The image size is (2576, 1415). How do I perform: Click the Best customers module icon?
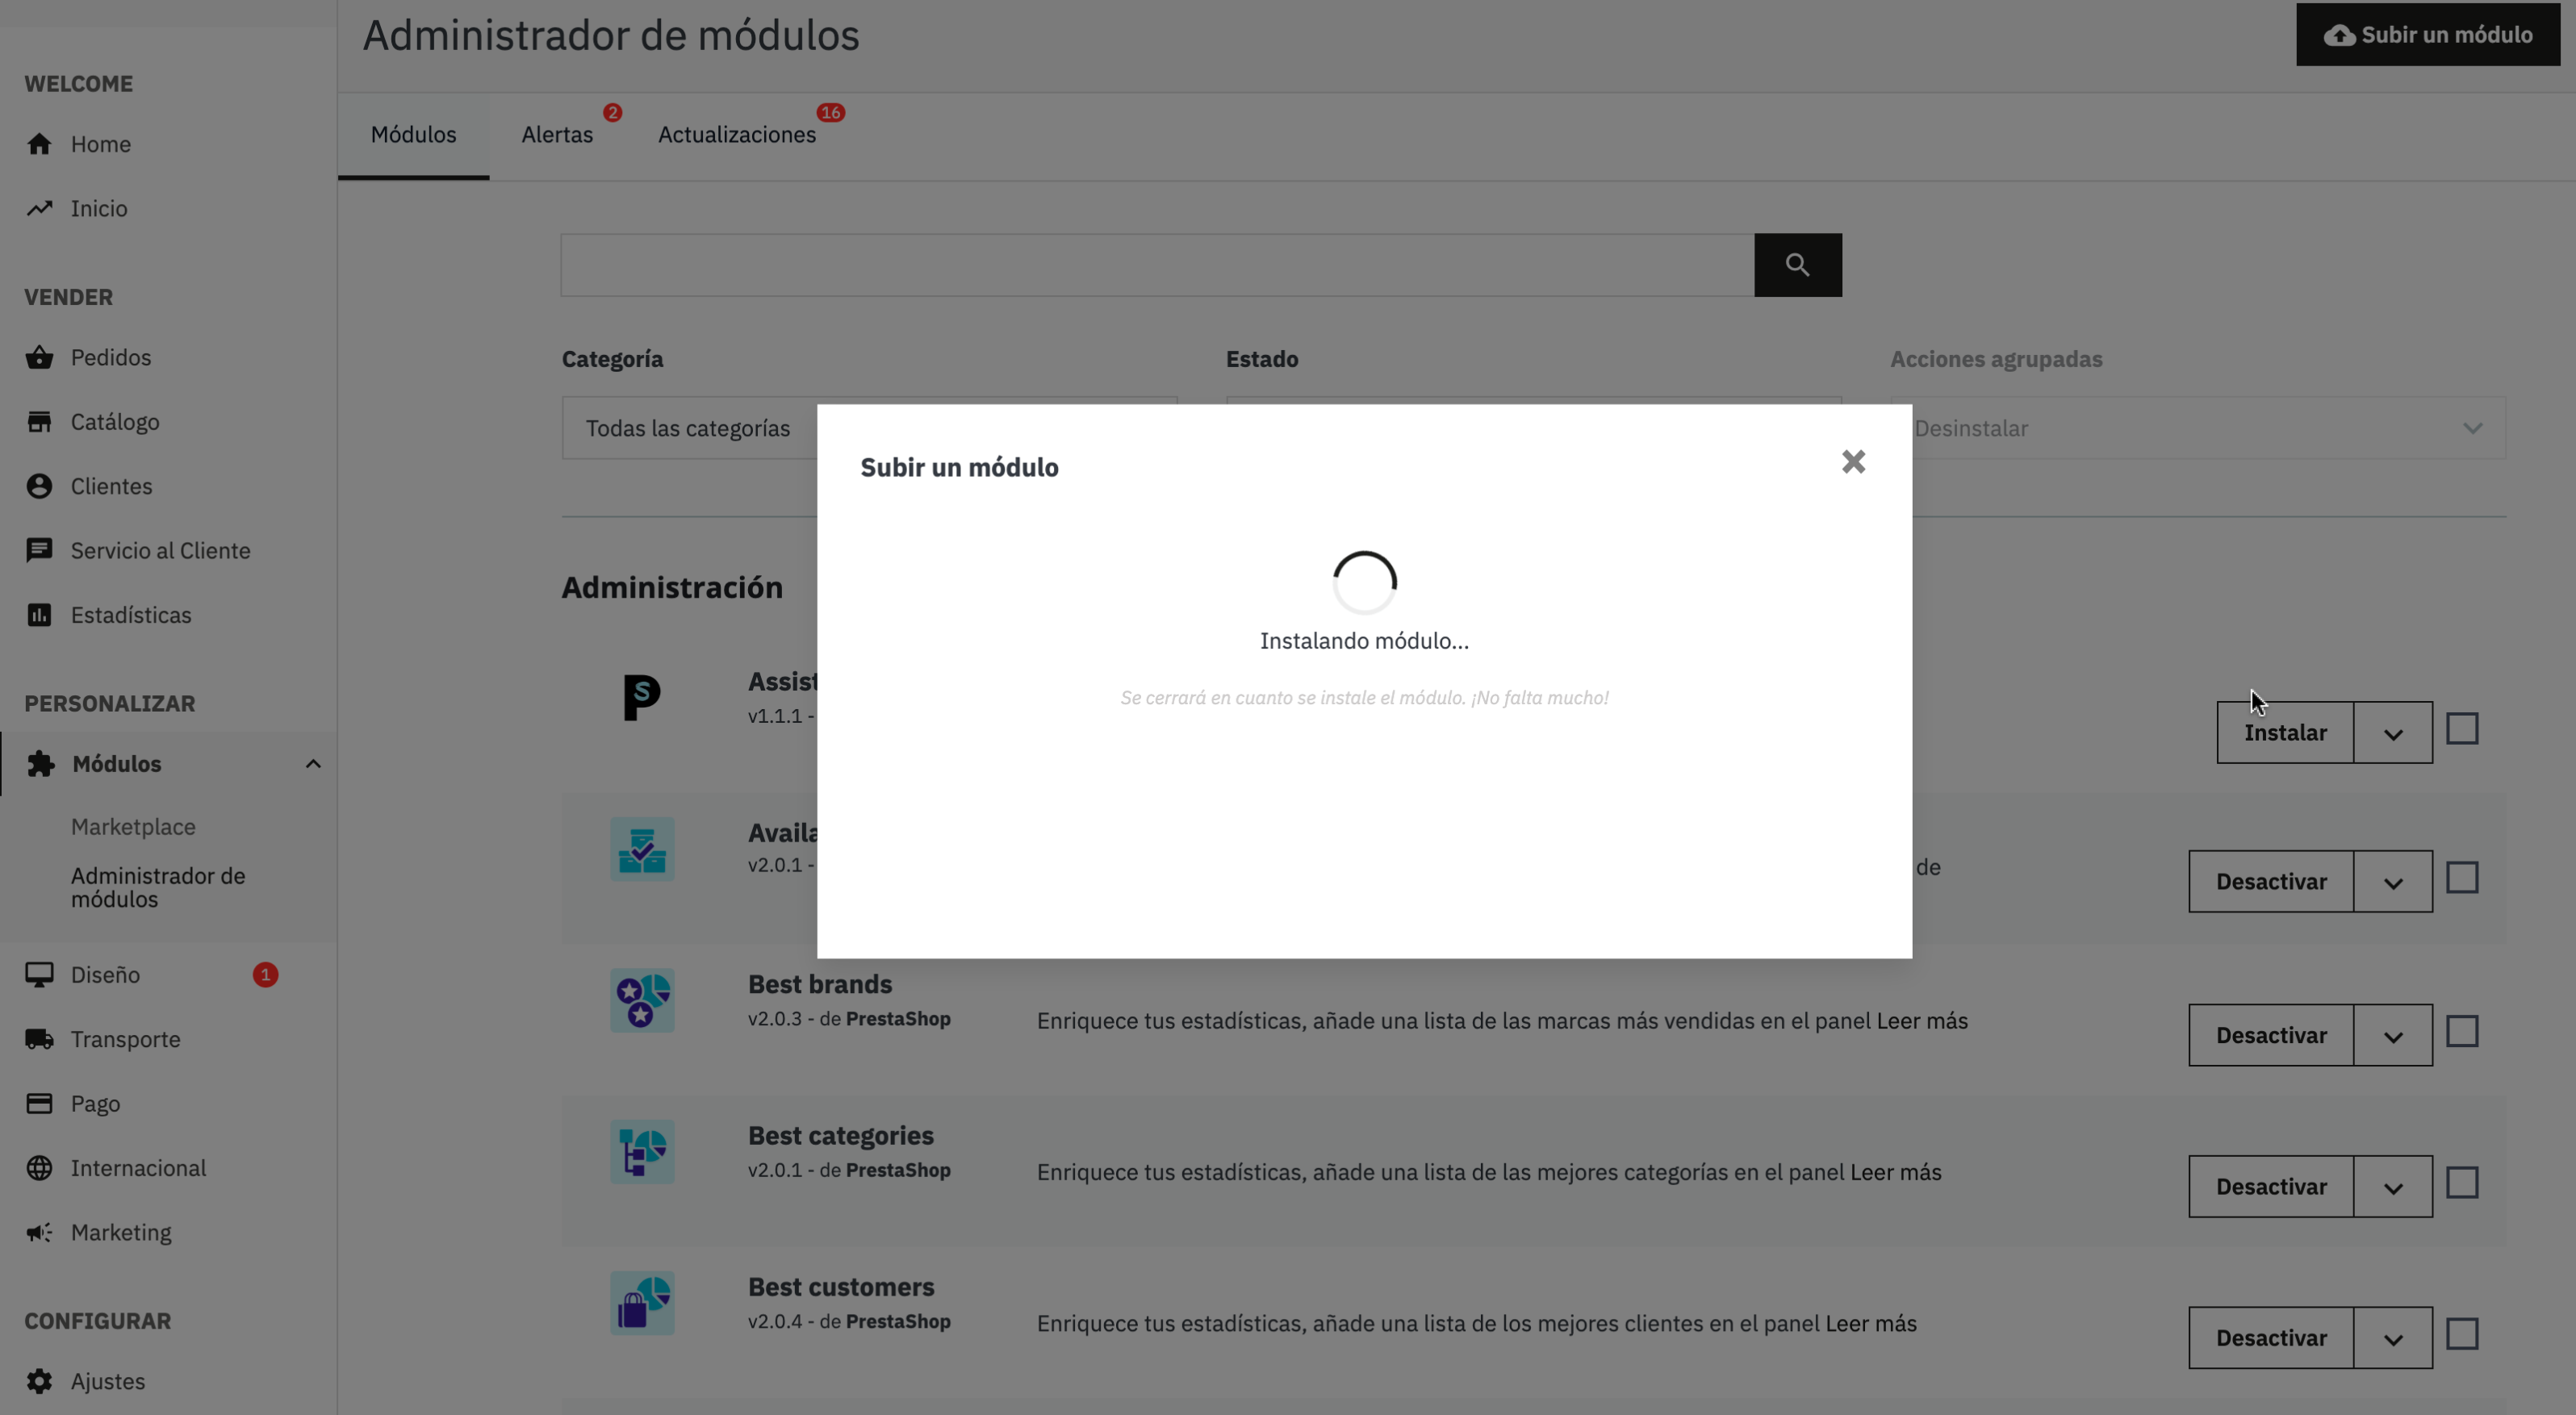642,1303
